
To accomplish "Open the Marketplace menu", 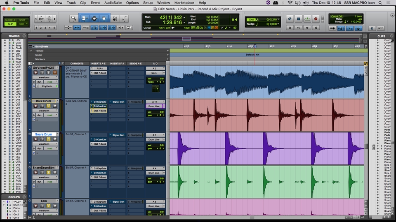I will (184, 2).
